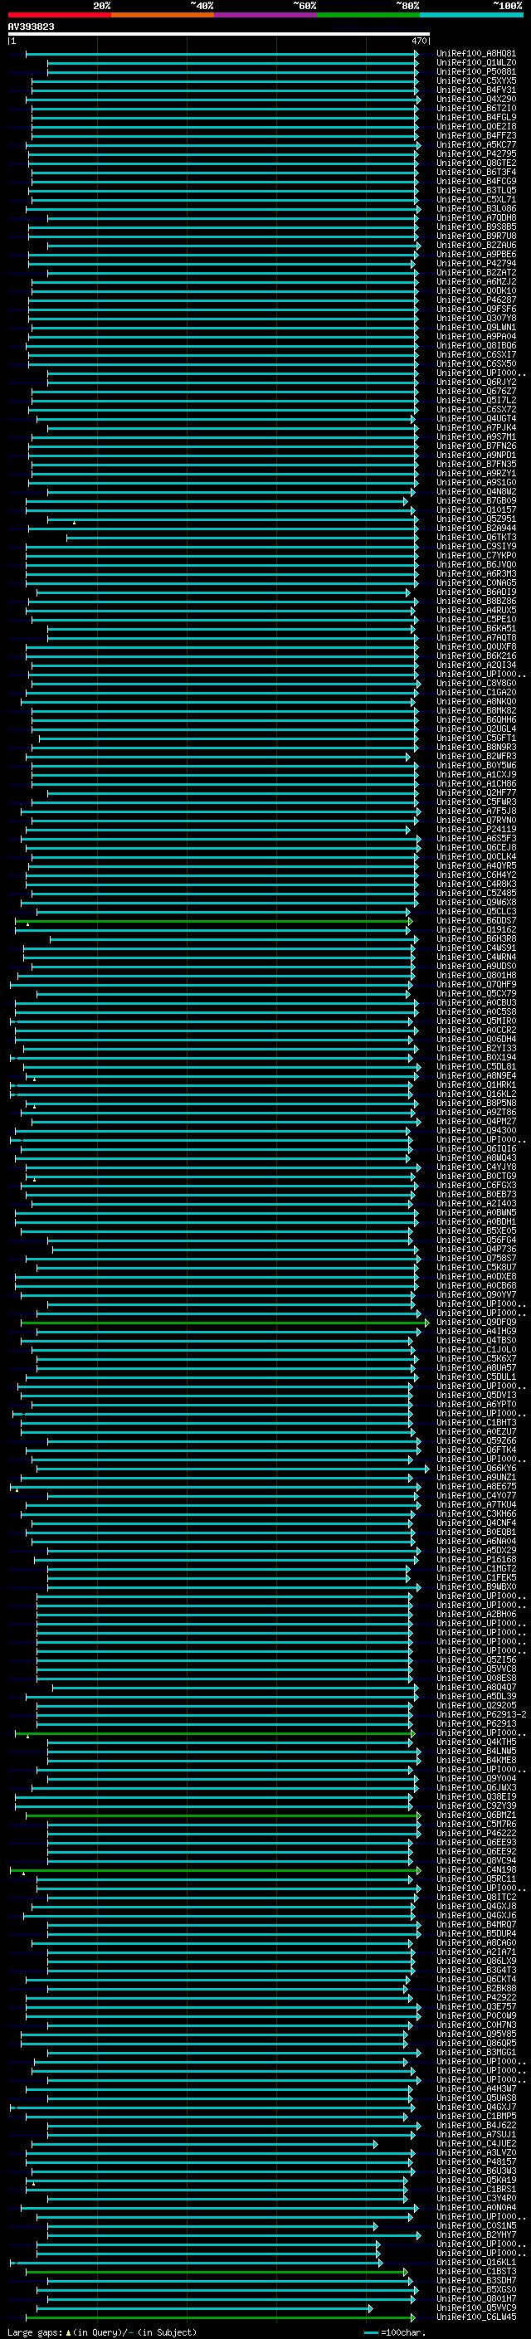Select hit UniRef100_Q4X290
Image resolution: width=531 pixels, height=2339 pixels.
pyautogui.click(x=475, y=99)
